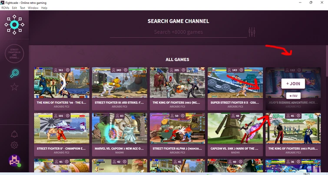Select the Super Street Fighter II X thumbnail
The width and height of the screenshot is (328, 175).
235,83
